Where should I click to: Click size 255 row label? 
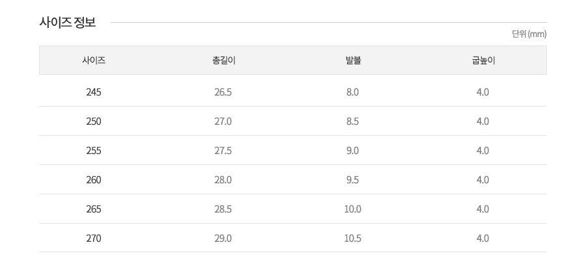[x=93, y=151]
